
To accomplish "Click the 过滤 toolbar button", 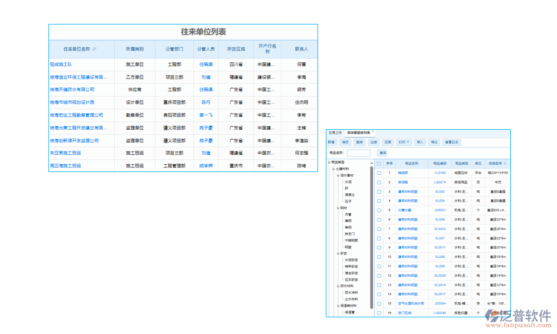I will coord(374,143).
